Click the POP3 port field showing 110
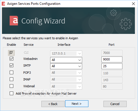 click(112, 73)
